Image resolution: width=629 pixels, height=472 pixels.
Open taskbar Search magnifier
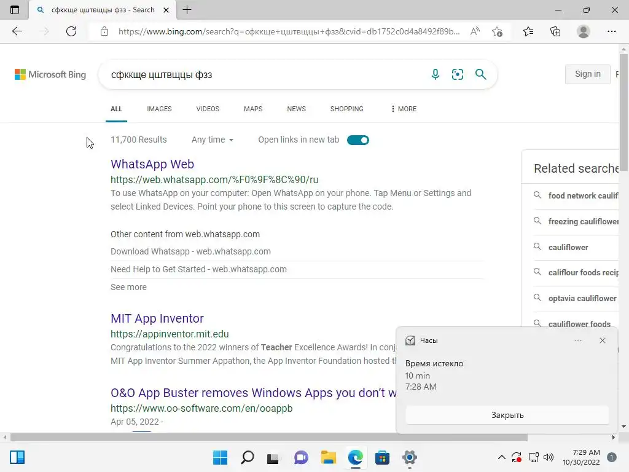coord(248,457)
